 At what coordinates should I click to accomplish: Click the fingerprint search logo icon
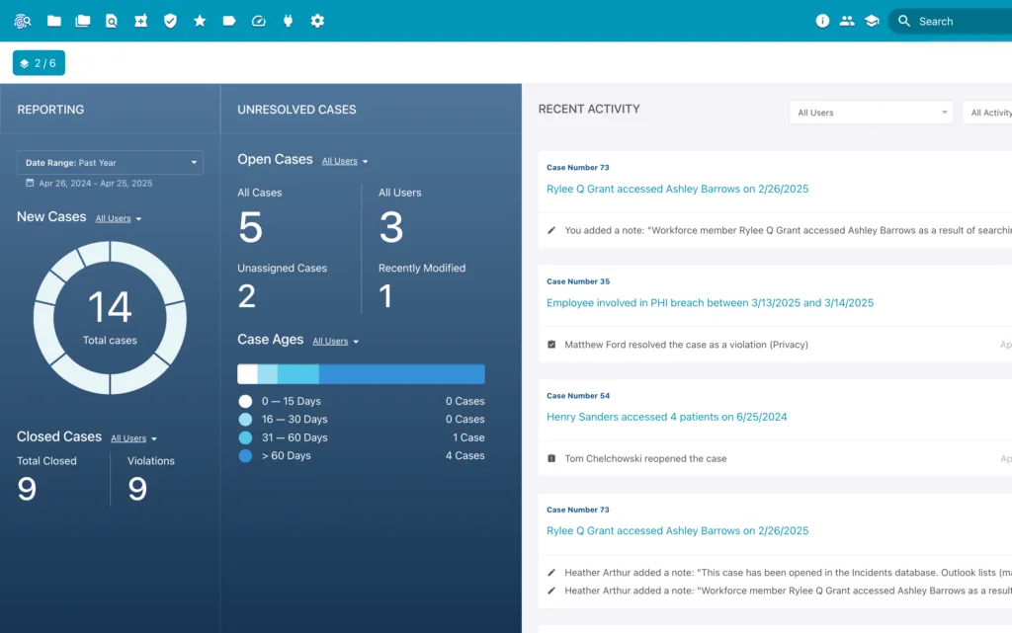point(23,21)
